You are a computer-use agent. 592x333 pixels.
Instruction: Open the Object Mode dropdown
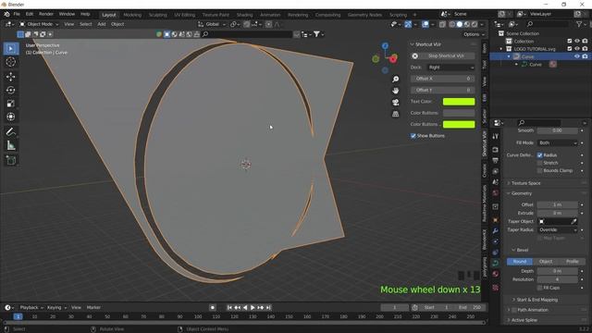[x=39, y=24]
